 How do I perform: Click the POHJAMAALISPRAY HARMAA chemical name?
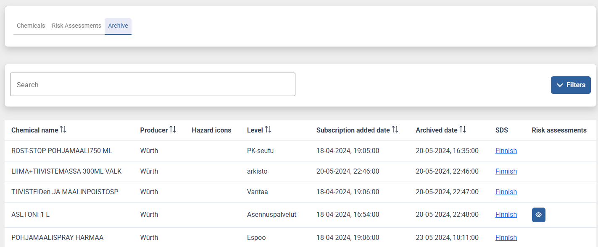coord(57,238)
